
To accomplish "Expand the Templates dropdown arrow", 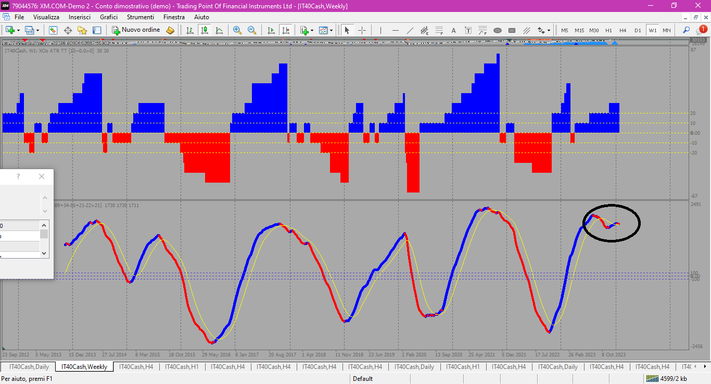I will coord(331,30).
